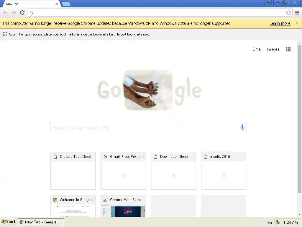Click the Back navigation arrow

[x=5, y=12]
